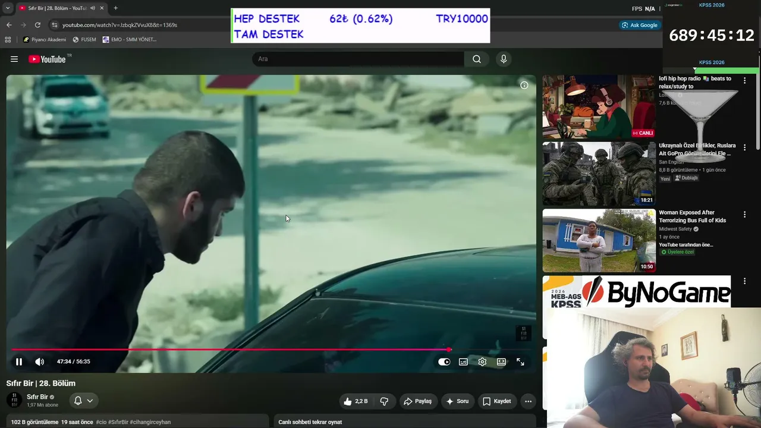Click the #SıfırBir hashtag in the description
This screenshot has height=428, width=761.
point(118,422)
